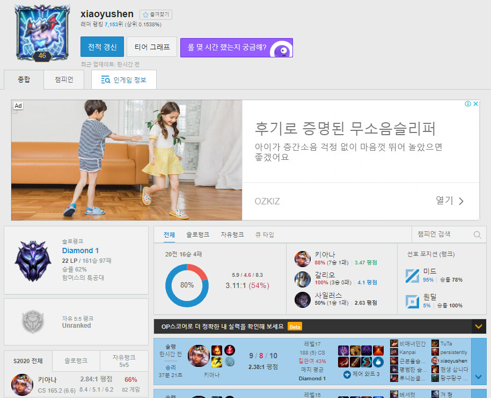Click Qiyana portrait in the victory match

pos(199,356)
